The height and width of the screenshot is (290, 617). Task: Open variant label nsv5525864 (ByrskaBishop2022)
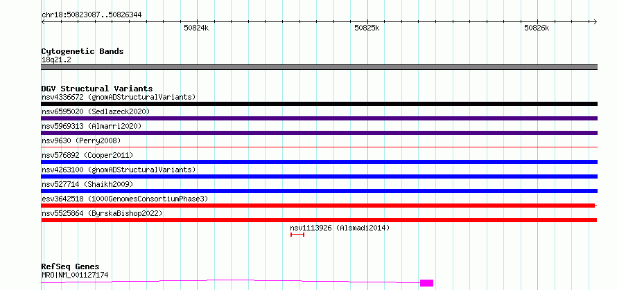point(102,213)
